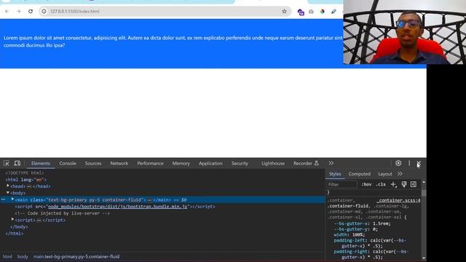Image resolution: width=466 pixels, height=262 pixels.
Task: Show more DevTools tabs with double chevron
Action: pyautogui.click(x=331, y=163)
